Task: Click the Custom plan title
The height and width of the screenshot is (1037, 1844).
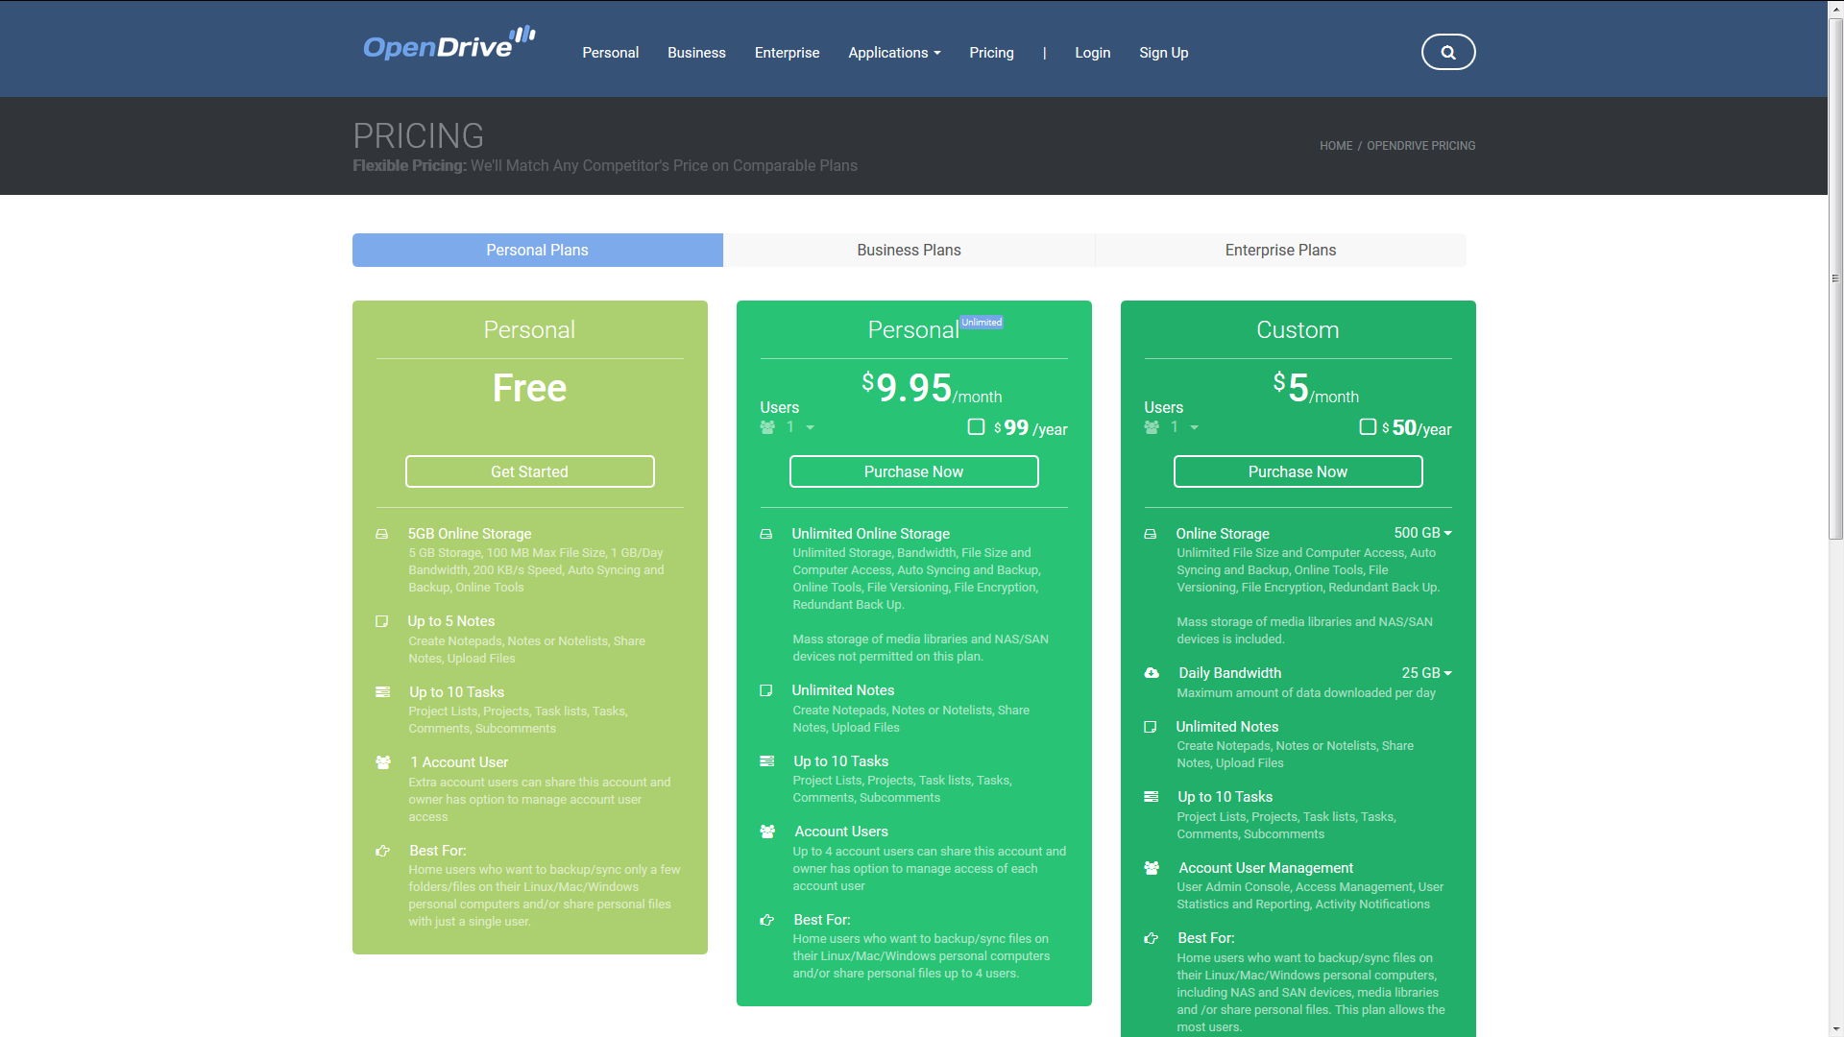Action: point(1298,329)
